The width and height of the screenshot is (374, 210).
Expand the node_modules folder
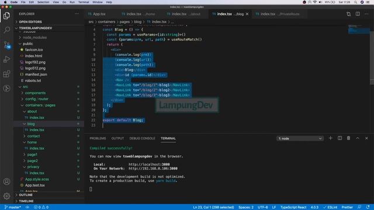click(x=34, y=37)
